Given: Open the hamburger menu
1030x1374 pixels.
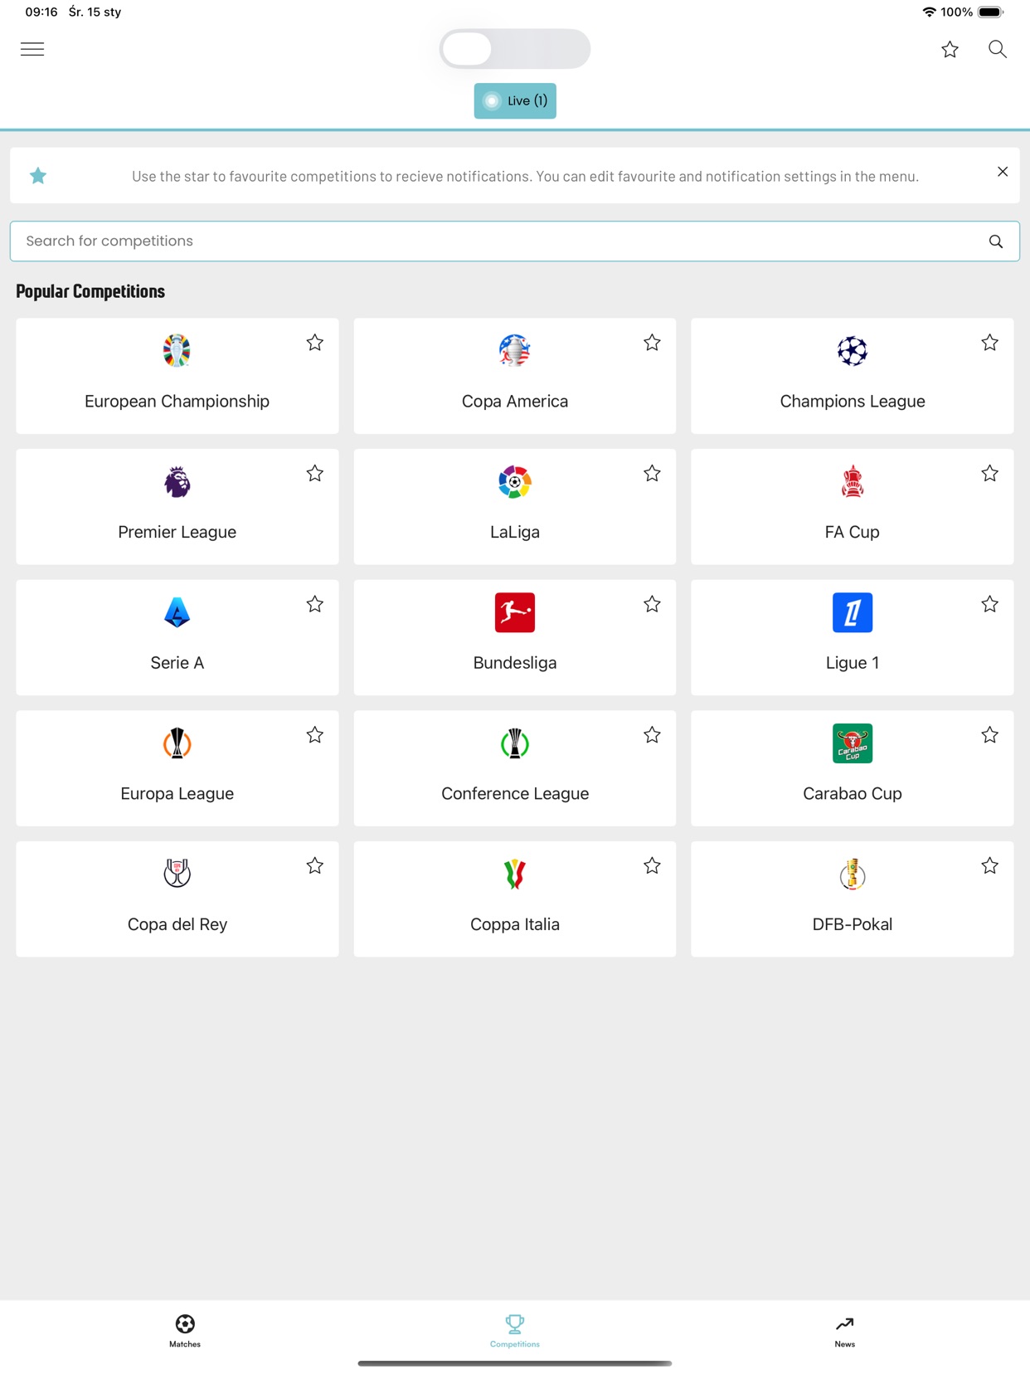Looking at the screenshot, I should click(32, 49).
